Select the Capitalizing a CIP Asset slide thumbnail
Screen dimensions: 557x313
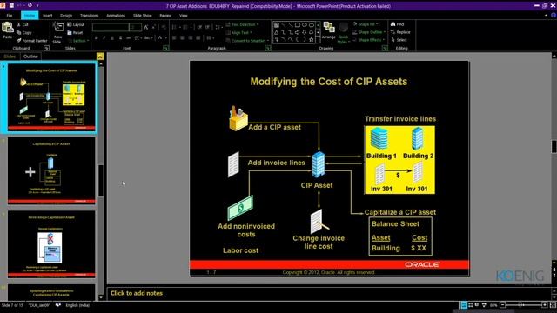click(51, 170)
